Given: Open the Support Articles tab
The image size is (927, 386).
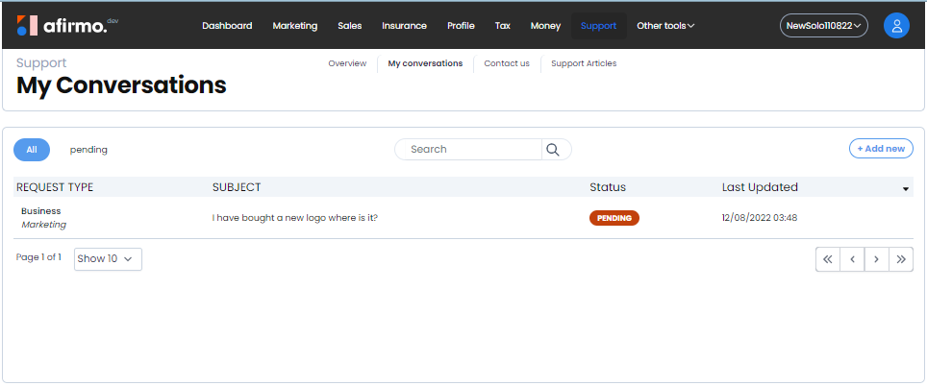Looking at the screenshot, I should coord(584,63).
